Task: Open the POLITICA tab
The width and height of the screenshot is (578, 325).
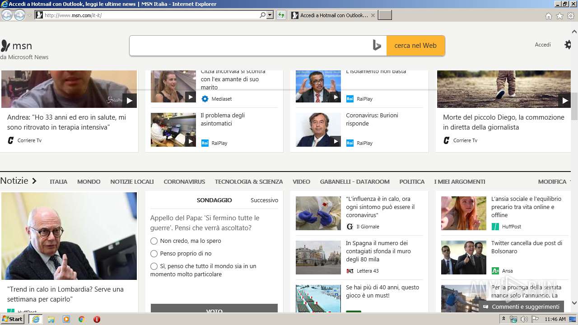Action: point(412,181)
